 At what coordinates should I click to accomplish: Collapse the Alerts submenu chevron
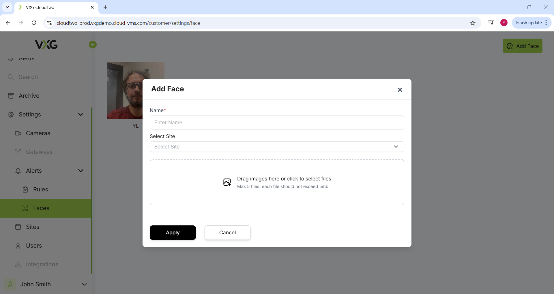81,171
